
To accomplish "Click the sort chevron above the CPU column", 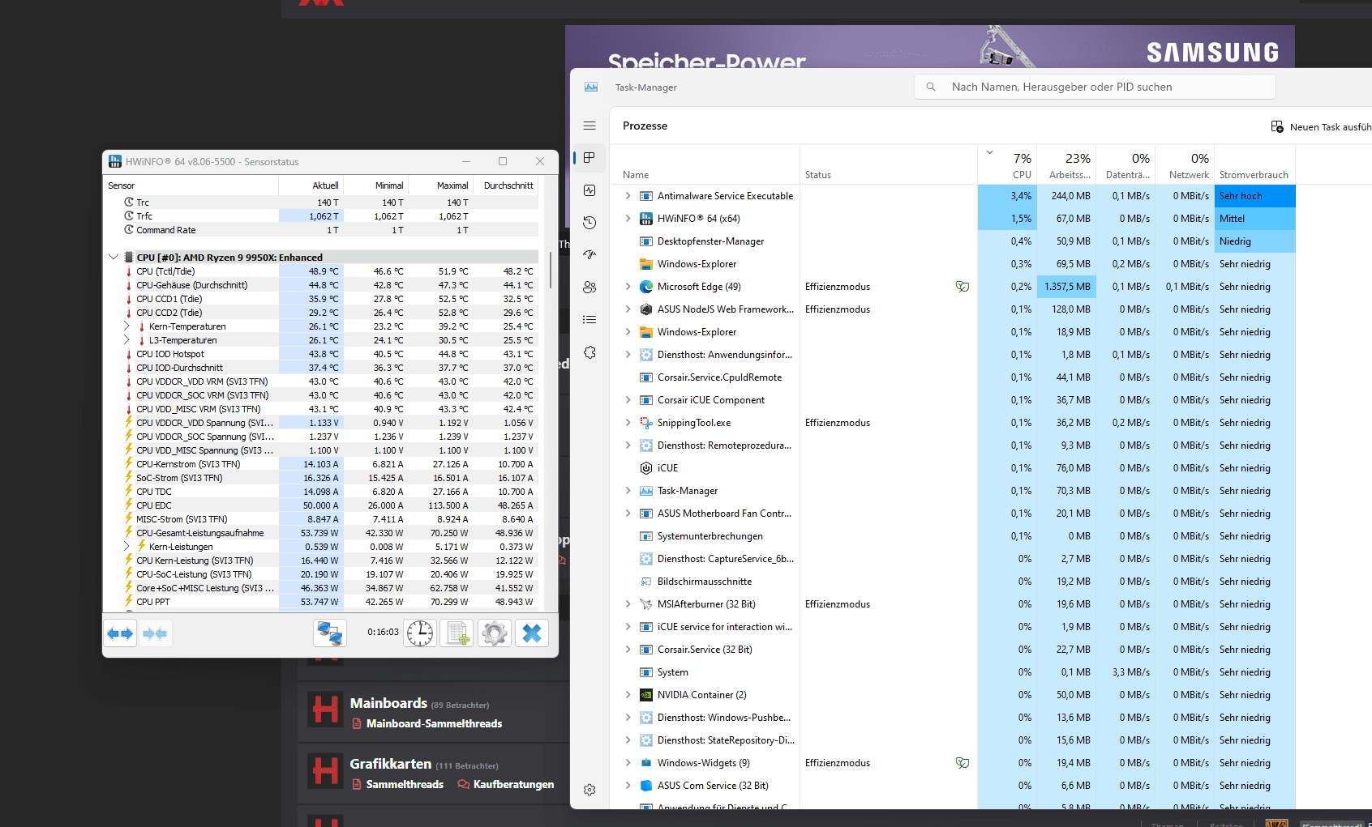I will (989, 152).
